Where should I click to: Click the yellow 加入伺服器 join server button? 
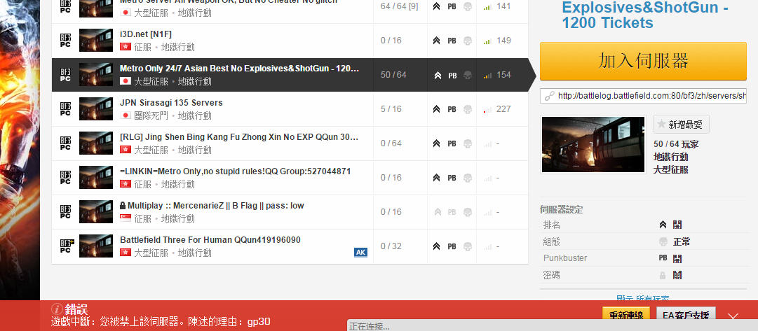(643, 62)
